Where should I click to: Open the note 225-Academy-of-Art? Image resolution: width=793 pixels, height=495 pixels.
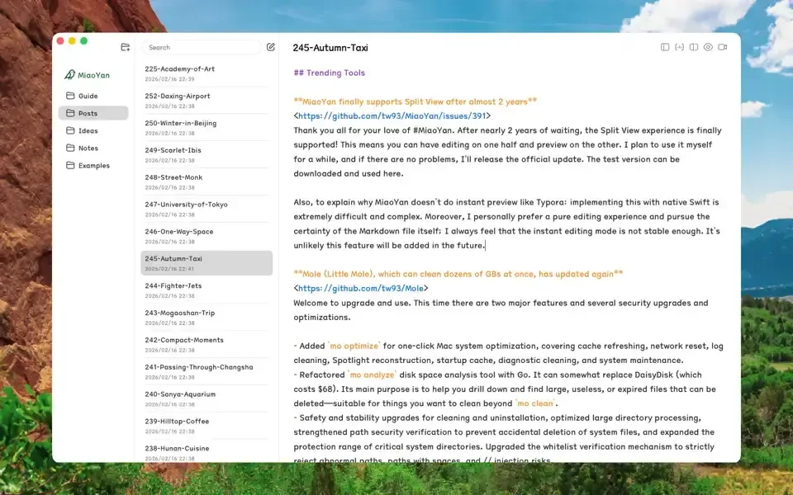pyautogui.click(x=207, y=73)
